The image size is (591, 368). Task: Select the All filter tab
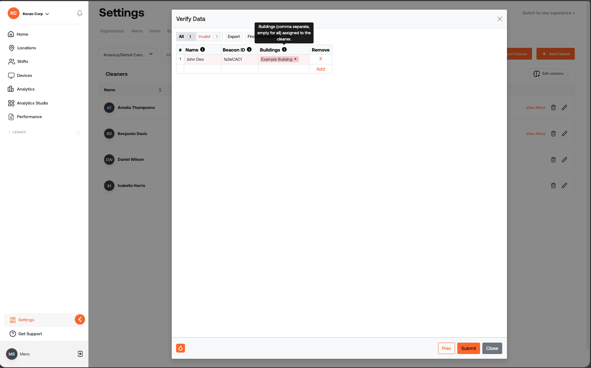tap(186, 36)
